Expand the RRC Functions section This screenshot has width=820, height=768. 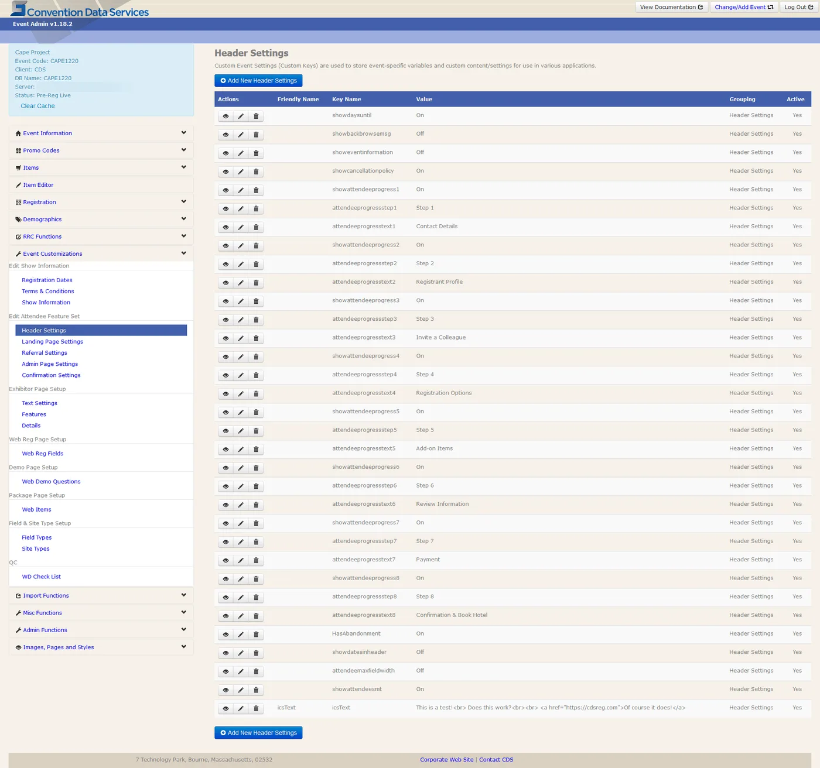[x=101, y=236]
